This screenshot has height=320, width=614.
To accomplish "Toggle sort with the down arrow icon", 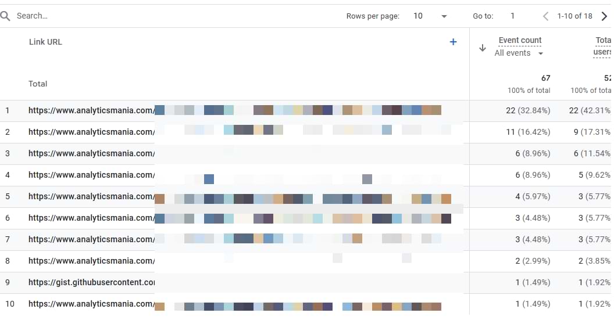I will [x=483, y=48].
